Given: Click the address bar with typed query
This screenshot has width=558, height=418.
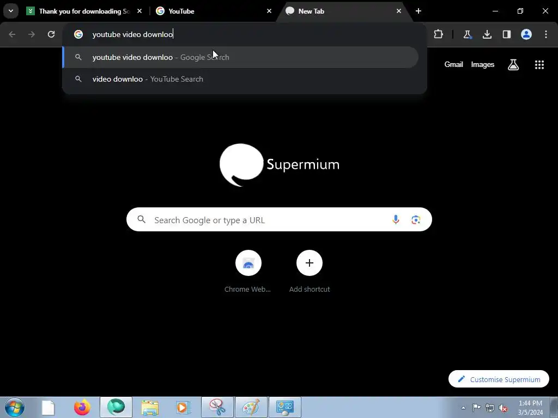Looking at the screenshot, I should coord(245,34).
